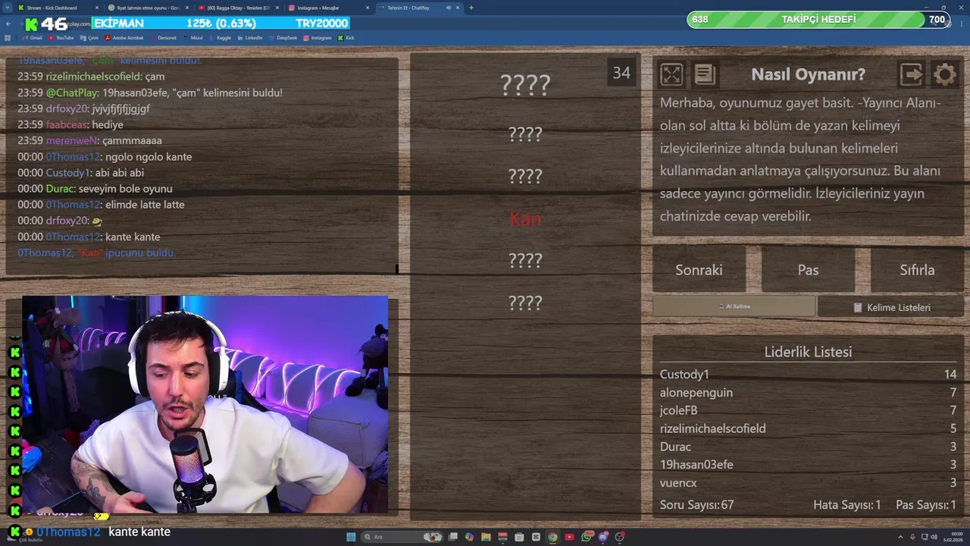This screenshot has height=546, width=970.
Task: Click the countdown timer showing 34
Action: click(x=621, y=73)
